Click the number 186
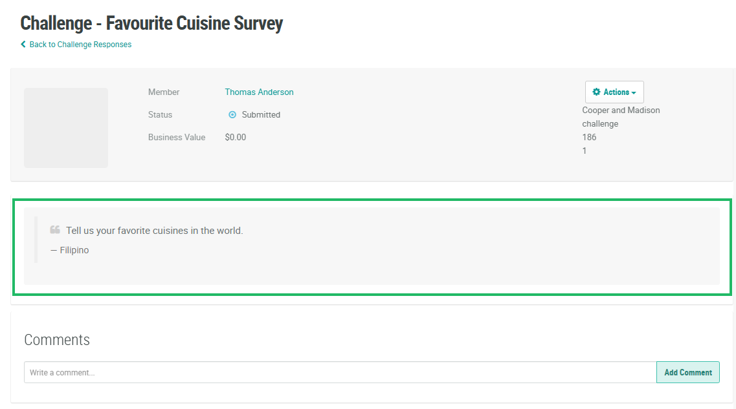The height and width of the screenshot is (409, 736). [589, 138]
